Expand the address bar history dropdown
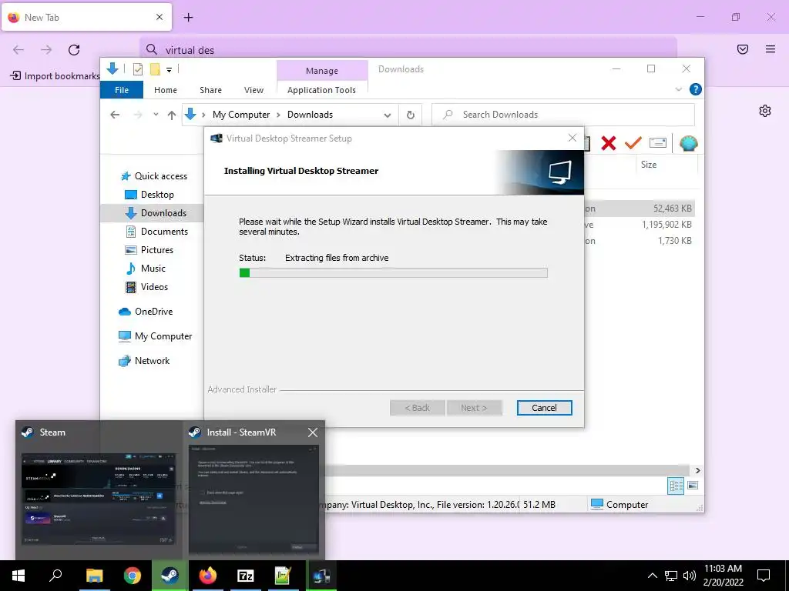 [388, 115]
